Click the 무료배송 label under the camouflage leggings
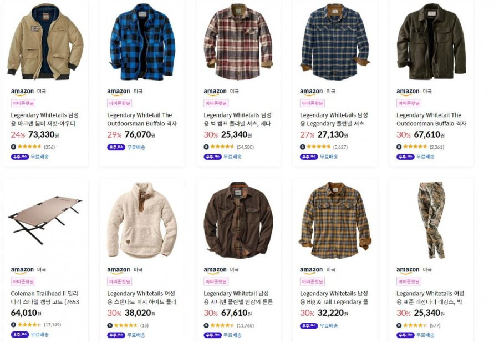Viewport: 499px width, 342px height. (x=425, y=335)
